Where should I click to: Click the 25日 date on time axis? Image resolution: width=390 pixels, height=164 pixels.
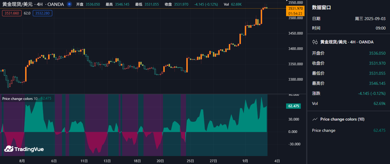pyautogui.click(x=190, y=161)
